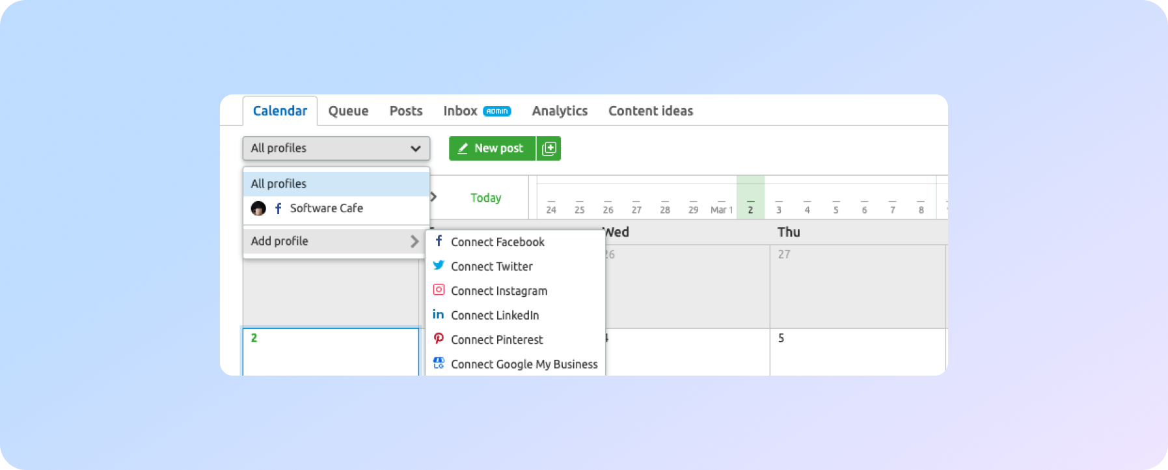Click the LinkedIn icon in the connect menu
This screenshot has height=470, width=1168.
439,314
